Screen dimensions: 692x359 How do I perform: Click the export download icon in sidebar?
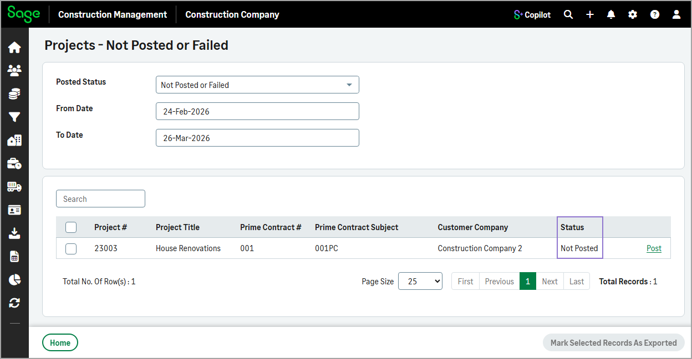tap(15, 233)
